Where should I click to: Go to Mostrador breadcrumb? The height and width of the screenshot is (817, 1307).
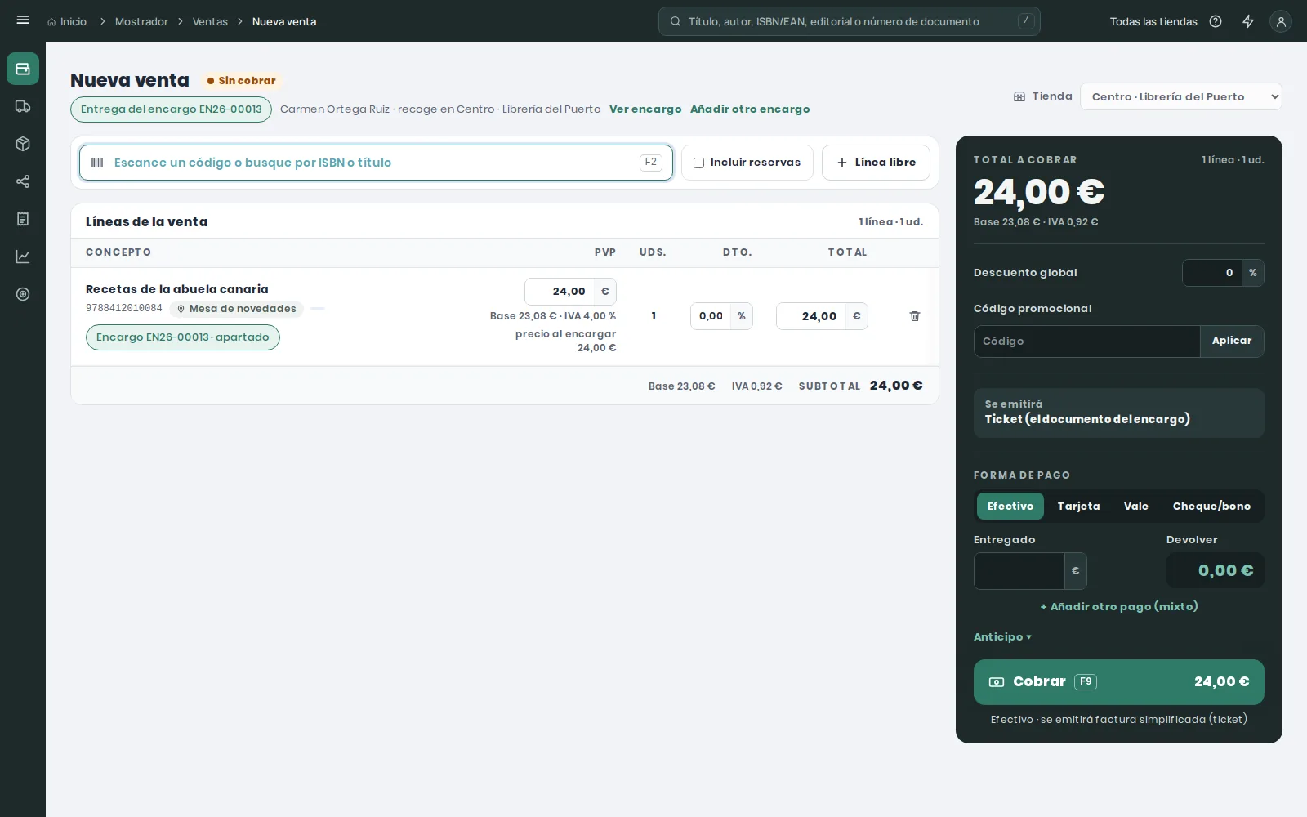click(141, 21)
